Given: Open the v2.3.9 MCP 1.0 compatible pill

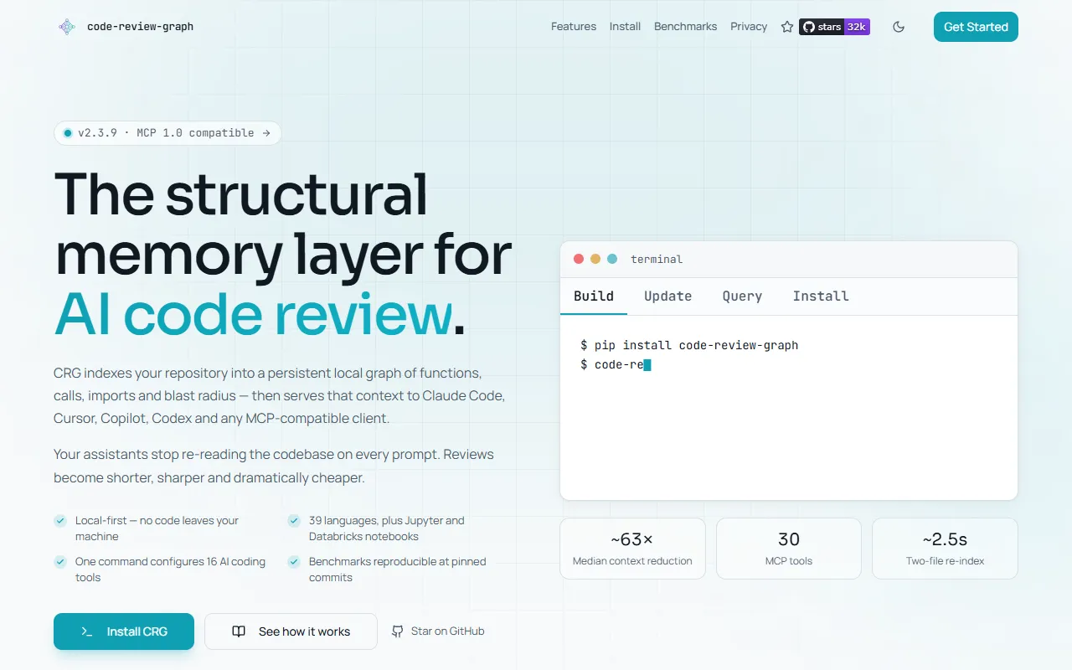Looking at the screenshot, I should [x=167, y=133].
